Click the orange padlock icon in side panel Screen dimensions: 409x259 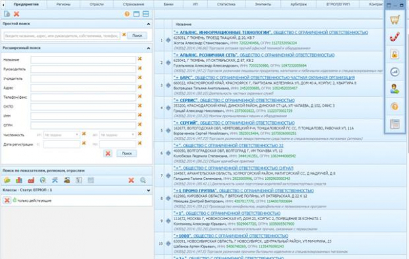pos(395,55)
